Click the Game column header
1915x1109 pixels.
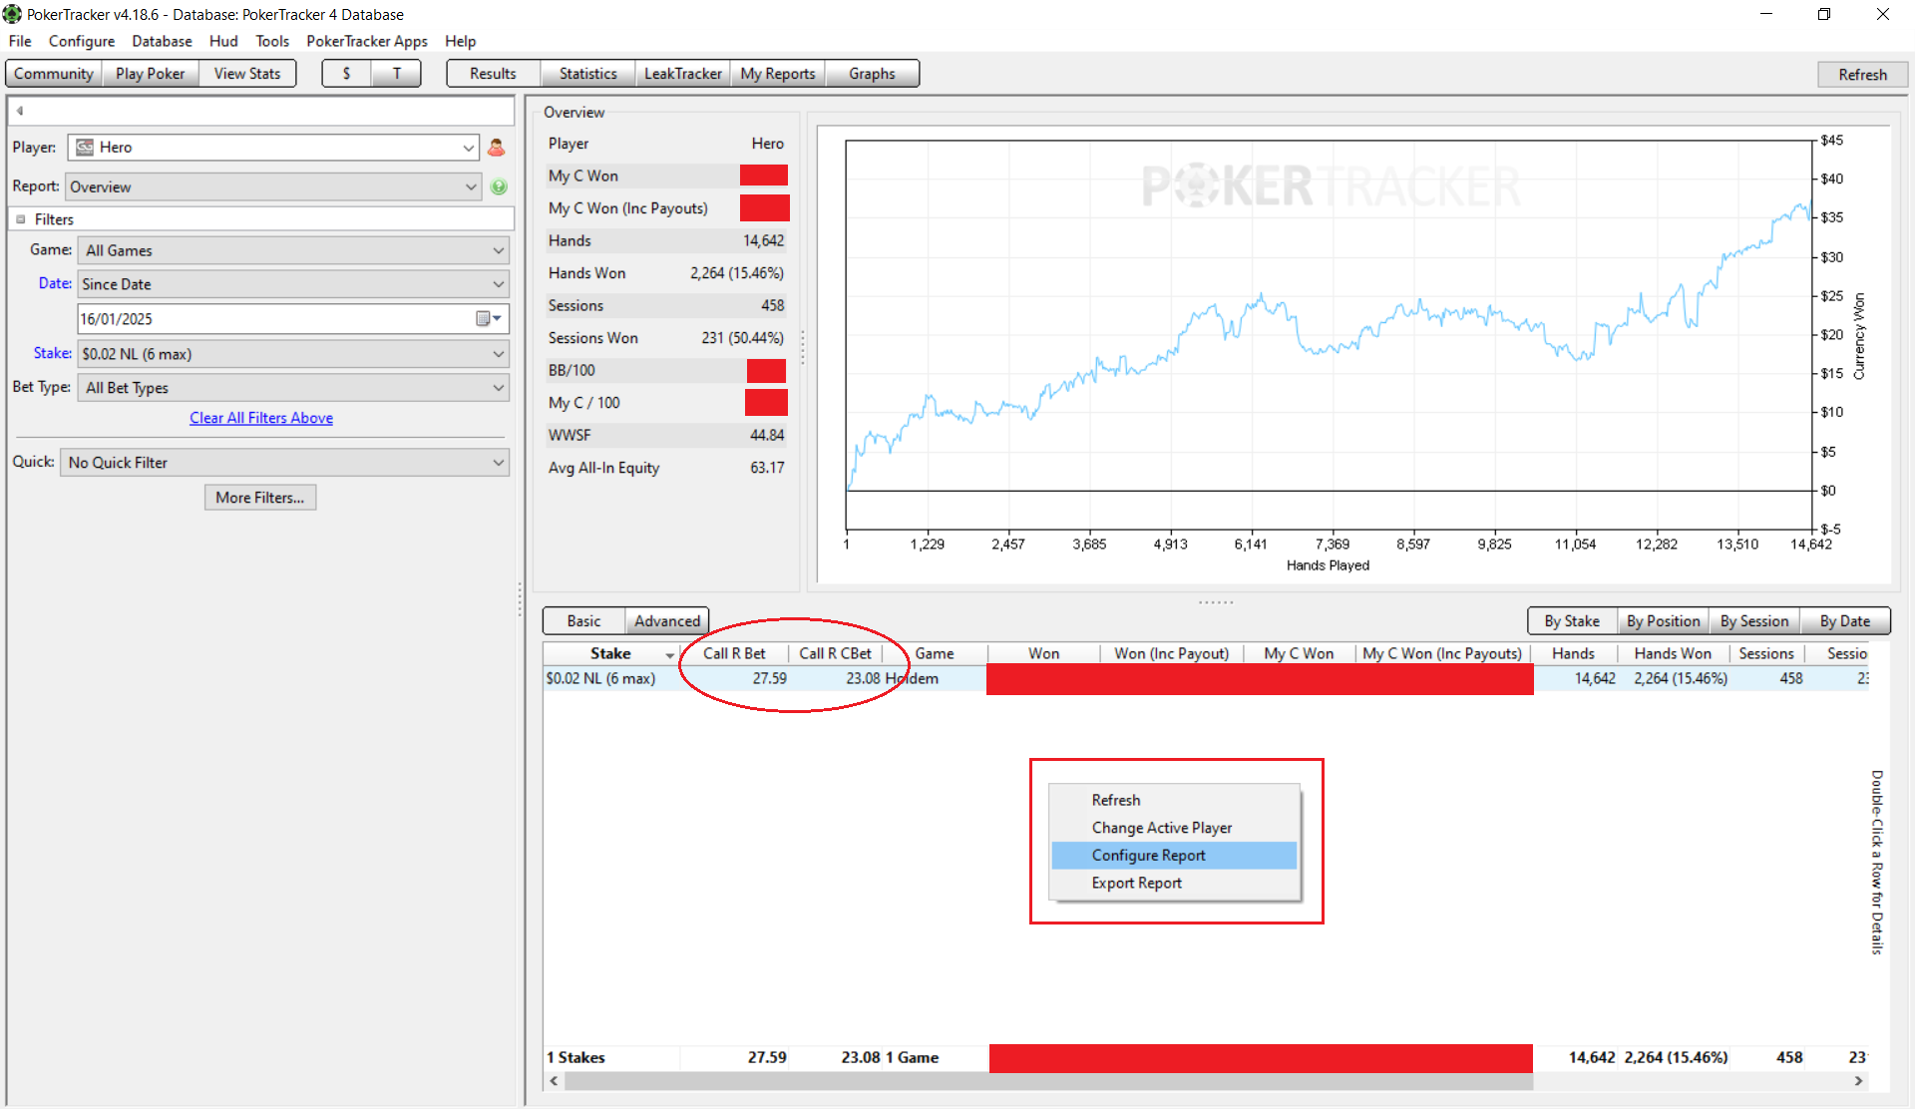[x=935, y=654]
